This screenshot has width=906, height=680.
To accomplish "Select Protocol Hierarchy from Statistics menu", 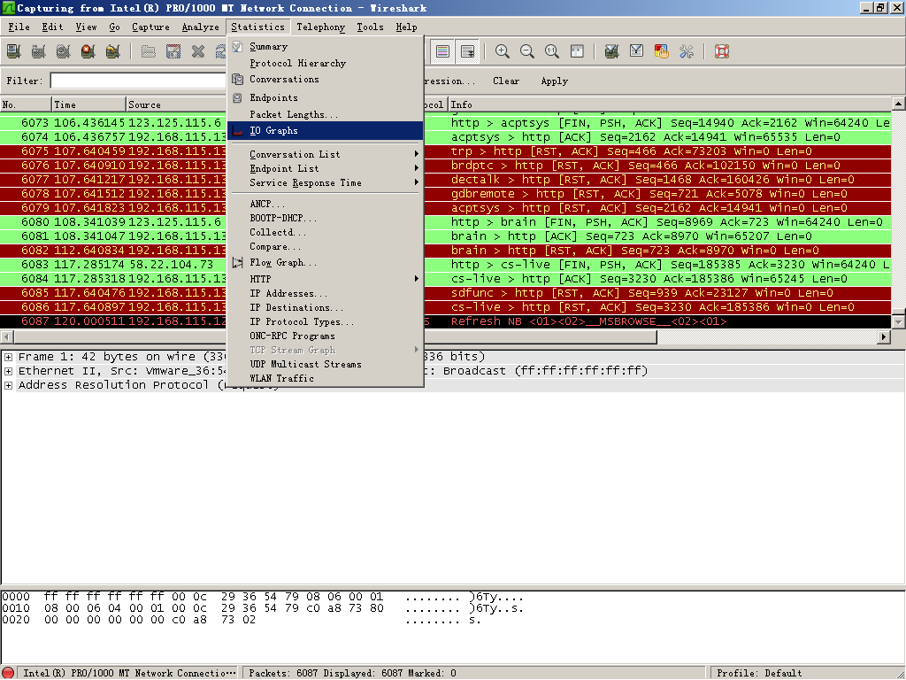I will coord(326,63).
